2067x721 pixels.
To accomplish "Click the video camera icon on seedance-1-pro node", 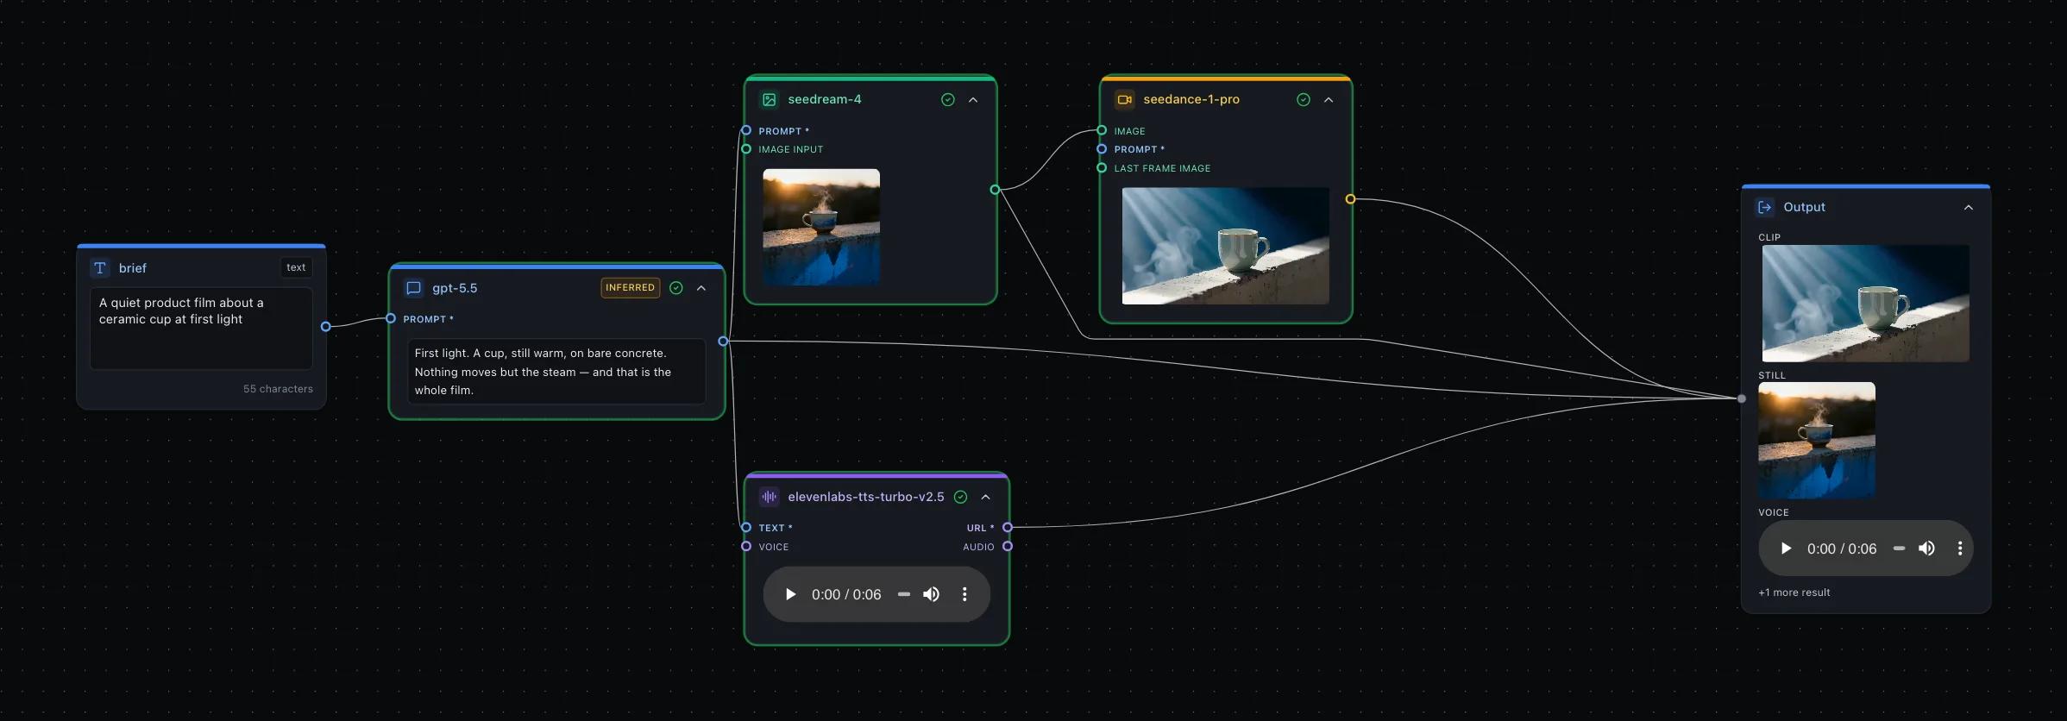I will point(1124,99).
